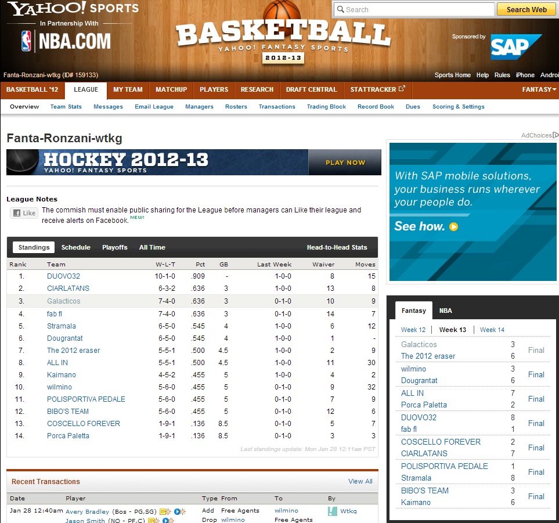Switch to the Schedule standings tab
Viewport: 559px width, 523px height.
coord(75,247)
